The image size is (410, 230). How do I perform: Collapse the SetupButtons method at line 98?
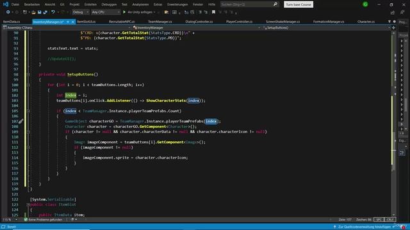pos(28,75)
